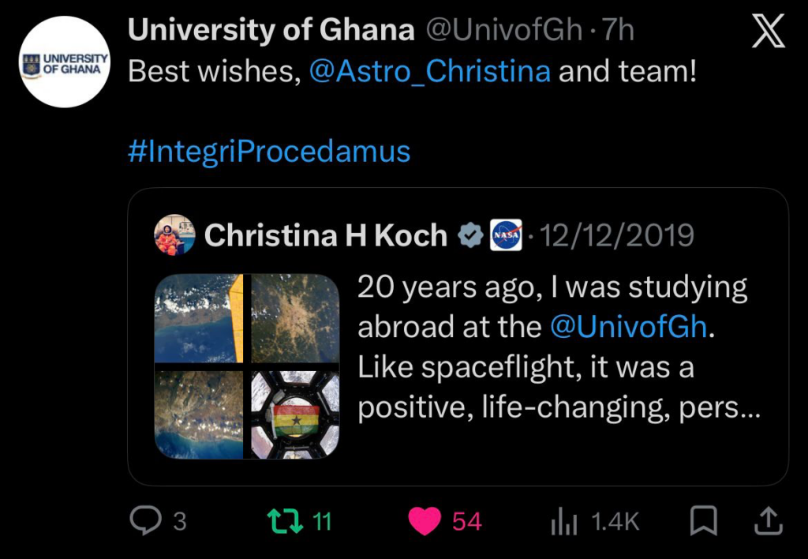Open the @Astro_Christina mention link

coord(430,72)
